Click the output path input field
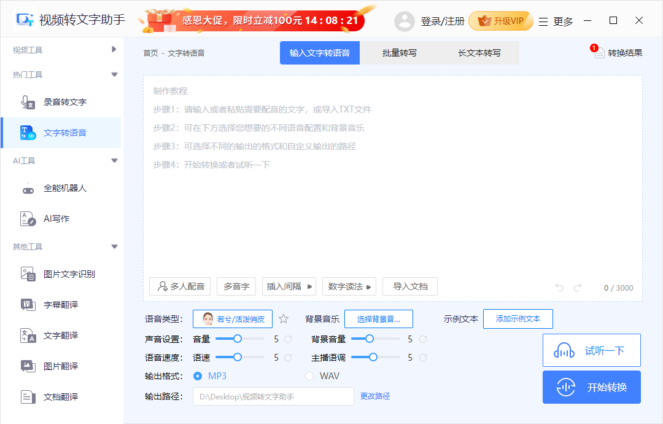This screenshot has width=663, height=424. point(273,396)
